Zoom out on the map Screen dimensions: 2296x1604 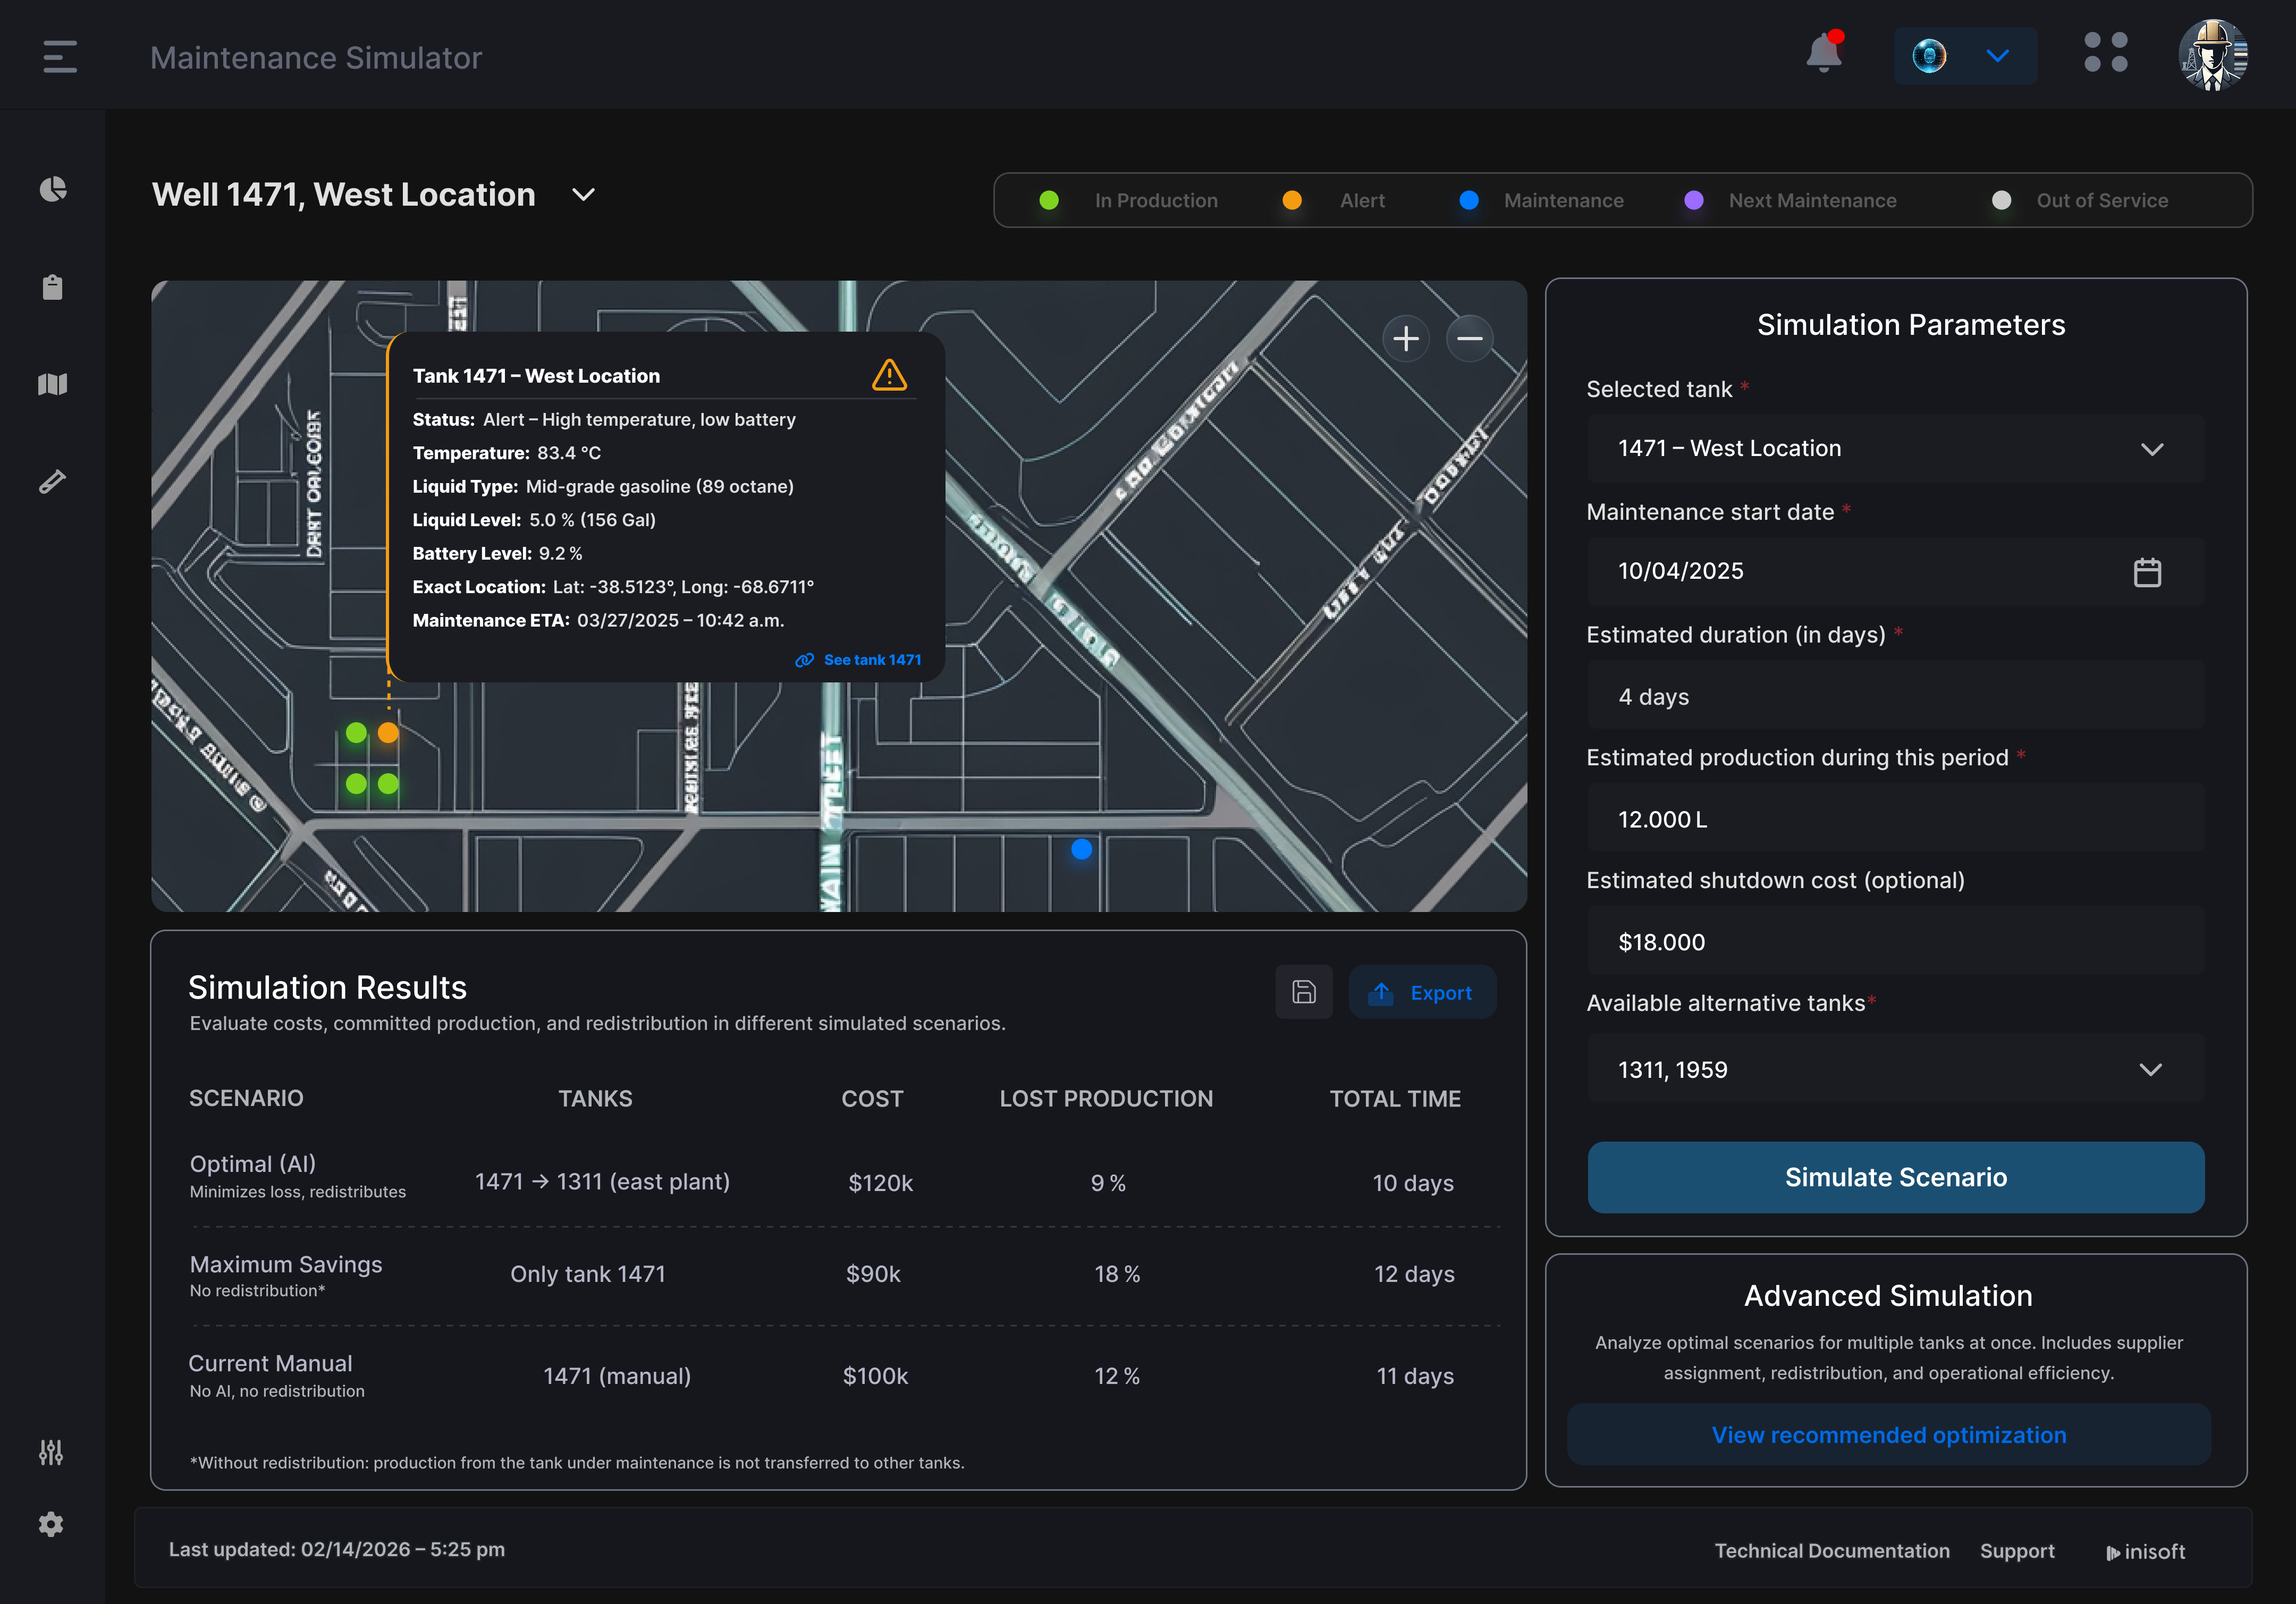click(x=1469, y=339)
